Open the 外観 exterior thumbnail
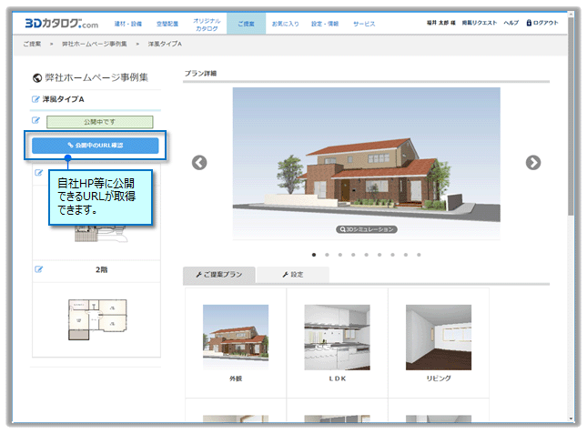 click(x=235, y=338)
